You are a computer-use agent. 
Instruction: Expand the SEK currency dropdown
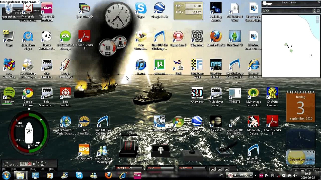[x=179, y=6]
